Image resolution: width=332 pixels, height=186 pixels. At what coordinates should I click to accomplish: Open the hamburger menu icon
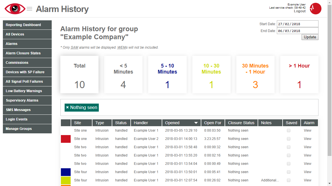(29, 9)
